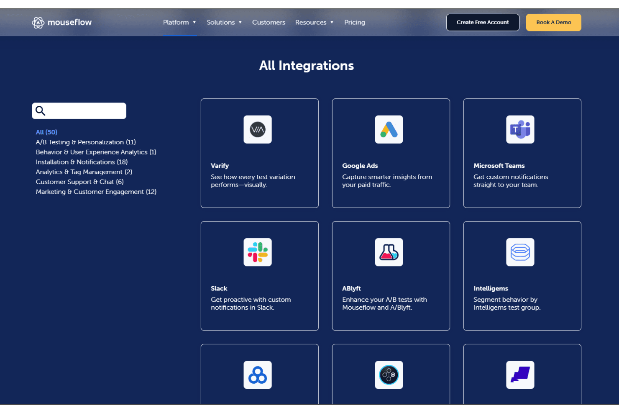Select the Google Ads logo icon

click(389, 129)
